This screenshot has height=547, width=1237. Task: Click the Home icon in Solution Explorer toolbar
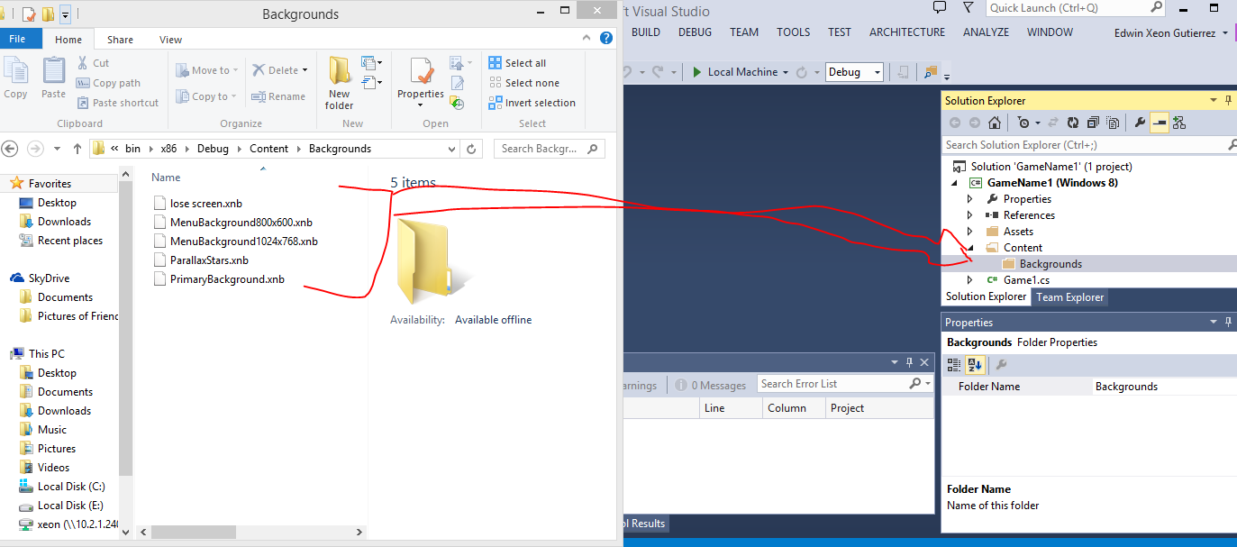point(994,123)
